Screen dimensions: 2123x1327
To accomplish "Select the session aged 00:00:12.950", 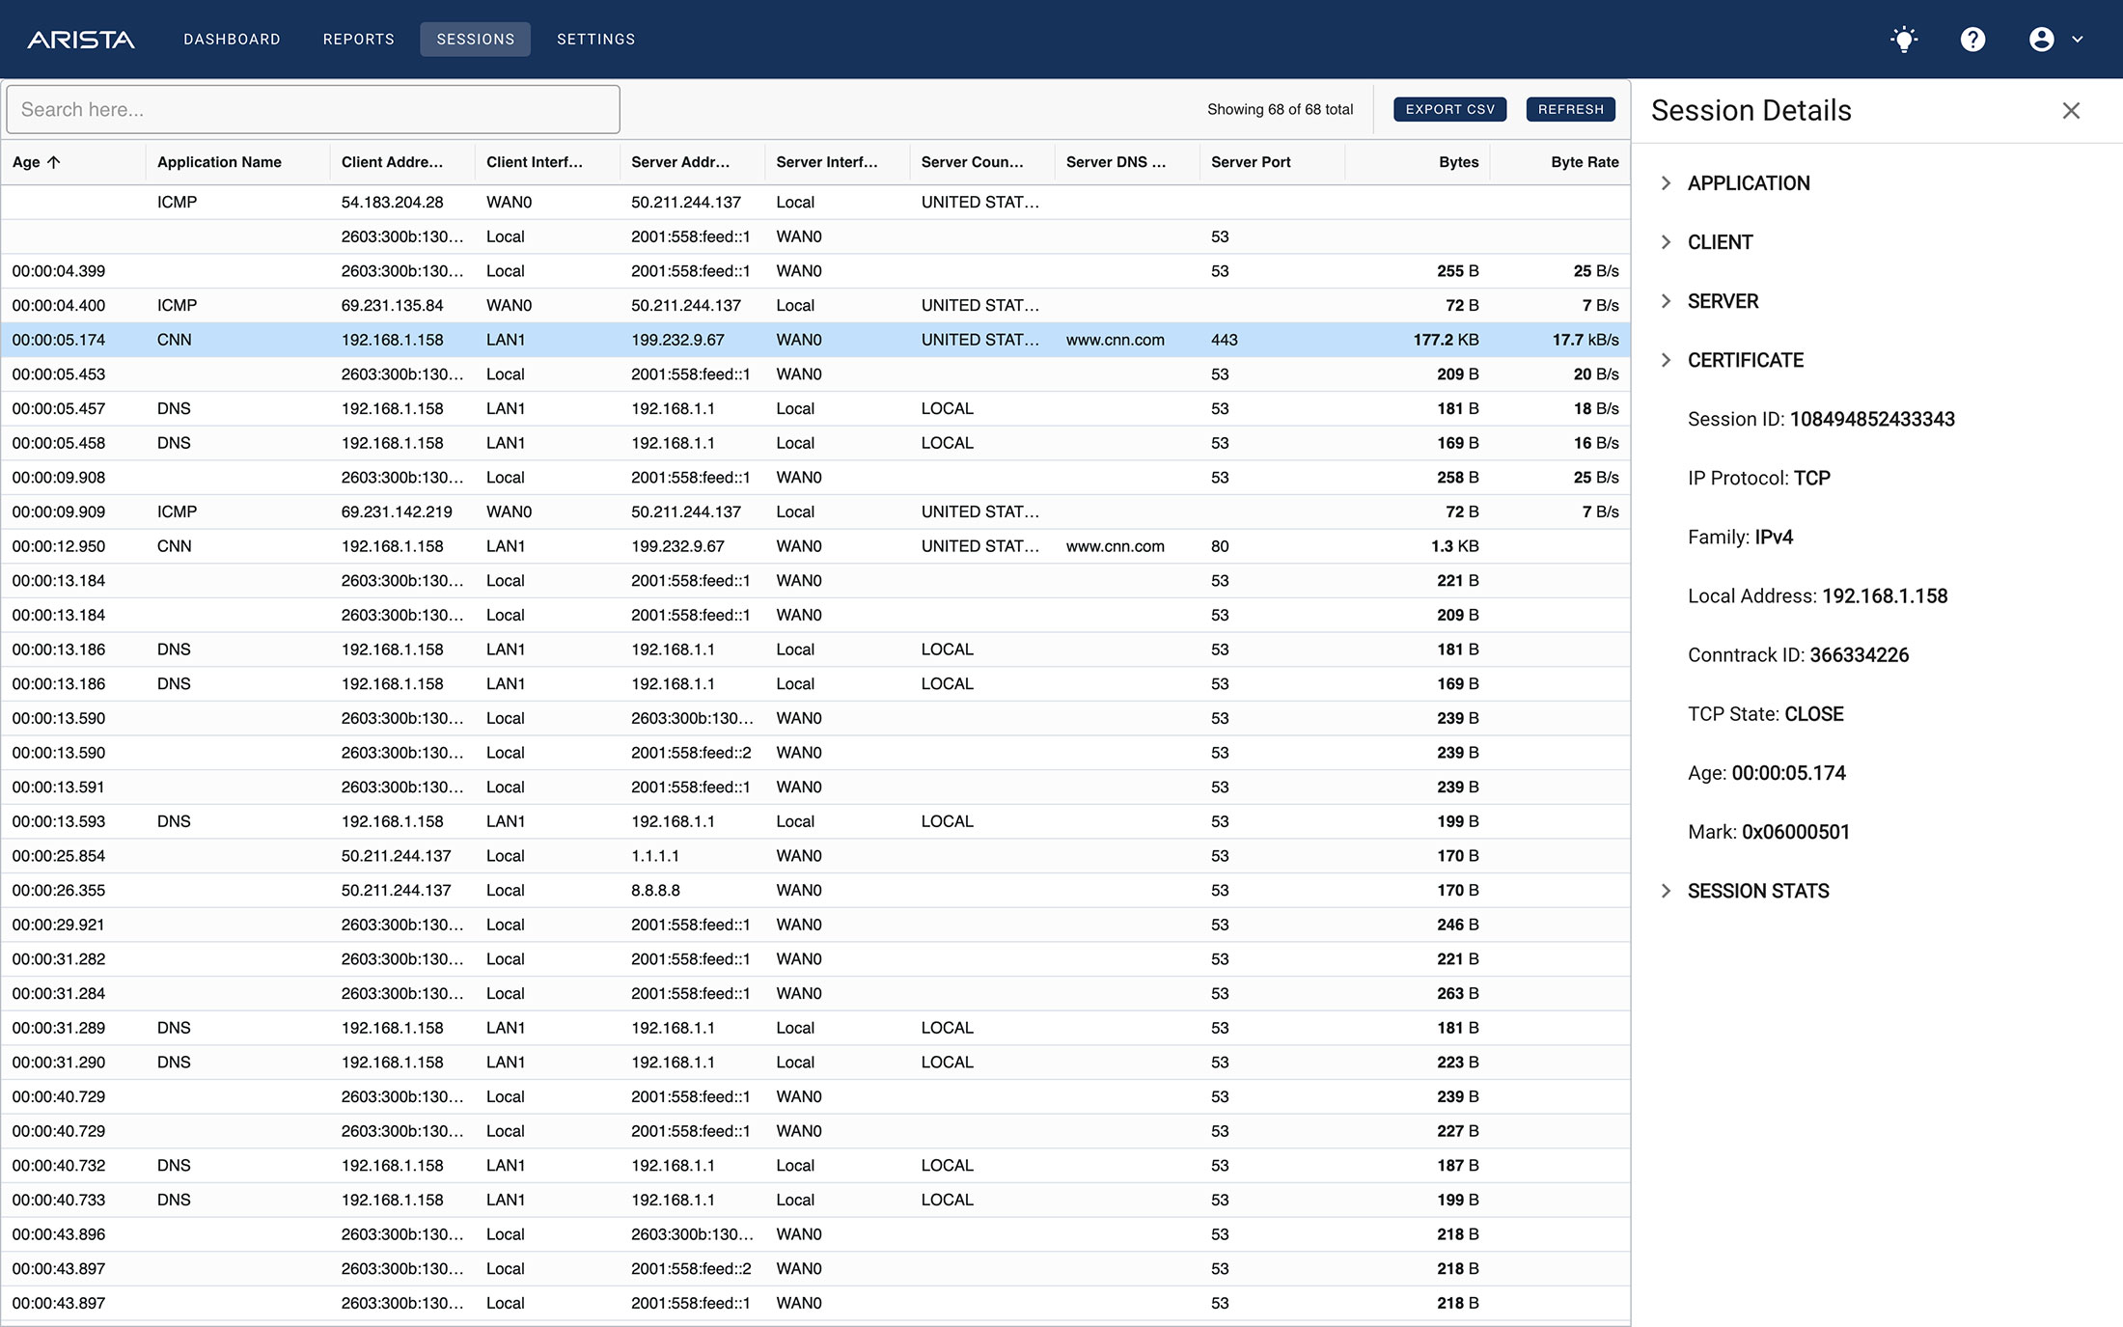I will tap(815, 546).
